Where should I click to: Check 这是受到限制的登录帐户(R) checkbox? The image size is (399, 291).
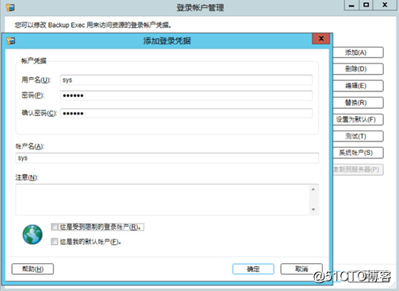55,227
